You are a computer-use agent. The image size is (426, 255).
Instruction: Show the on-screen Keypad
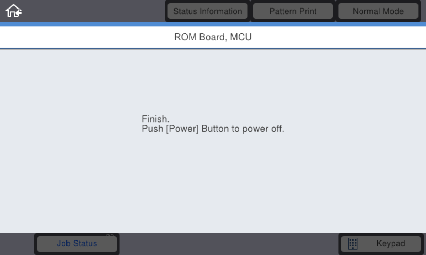[381, 244]
